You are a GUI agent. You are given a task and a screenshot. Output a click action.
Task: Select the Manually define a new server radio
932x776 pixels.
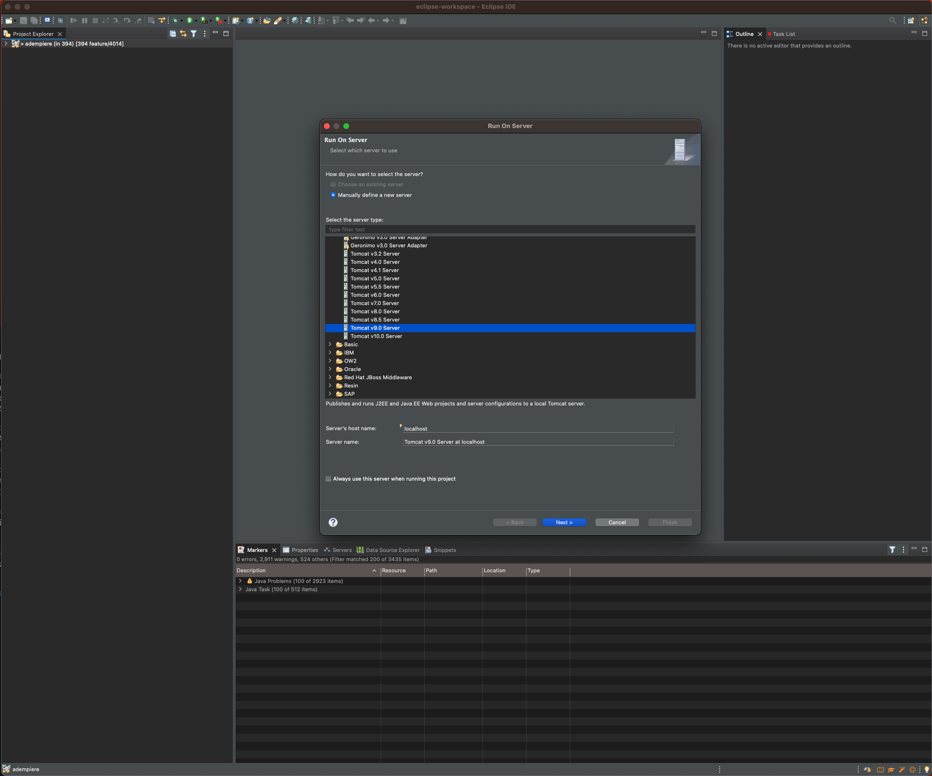333,195
